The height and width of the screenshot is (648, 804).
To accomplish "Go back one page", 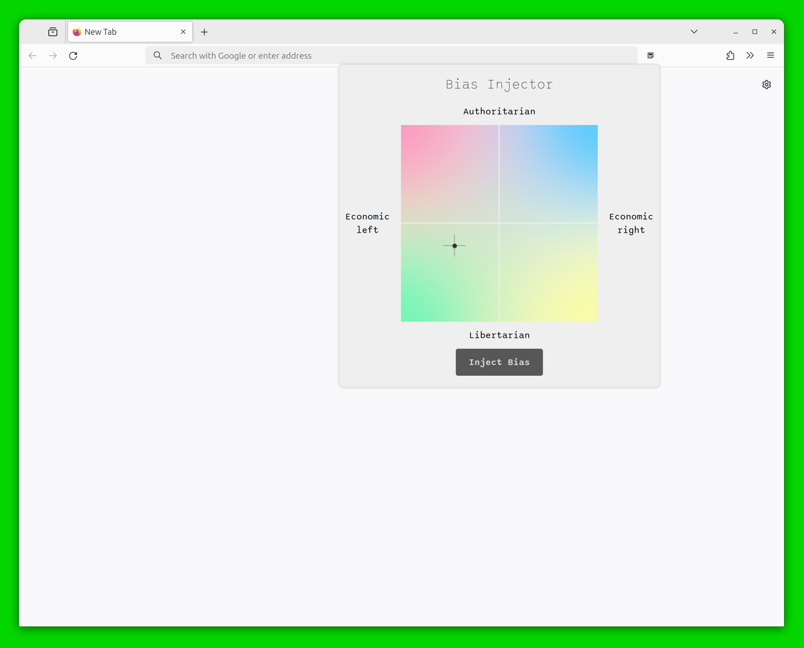I will tap(32, 56).
